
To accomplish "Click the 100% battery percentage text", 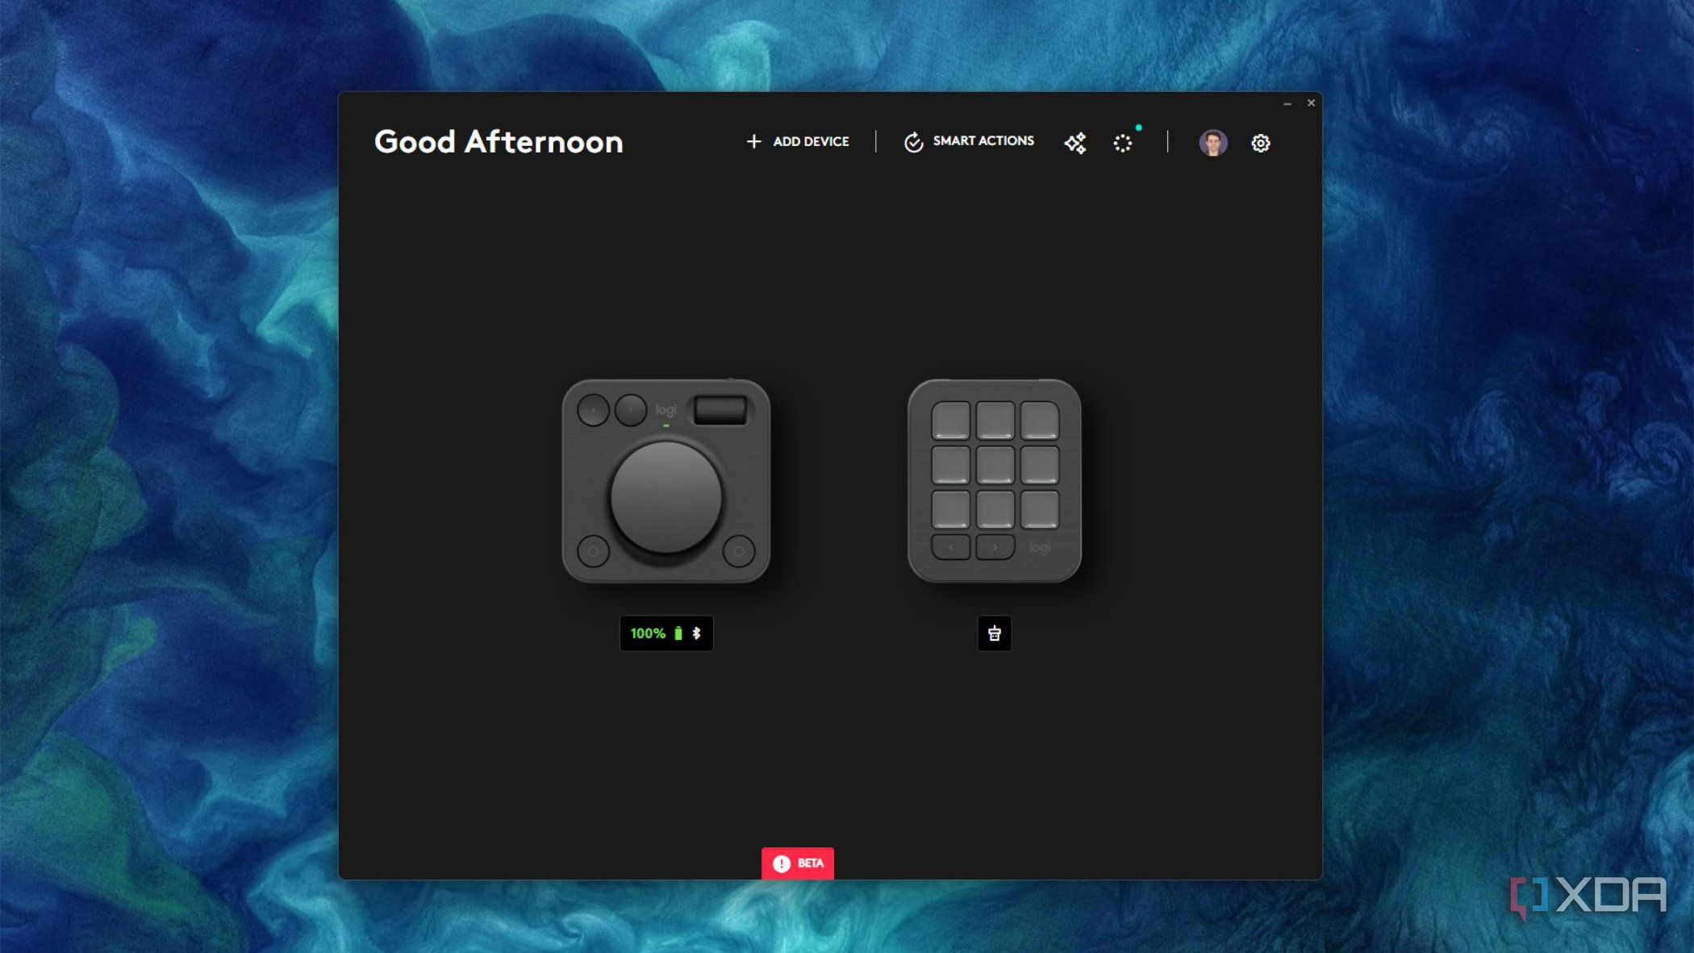I will tap(648, 633).
